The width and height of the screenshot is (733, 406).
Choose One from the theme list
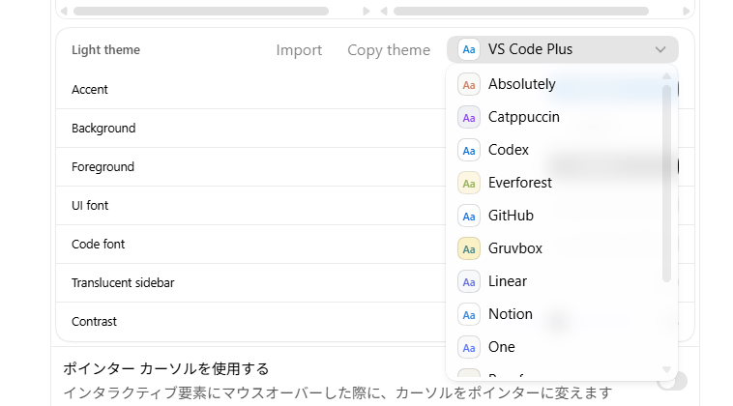[x=502, y=347]
